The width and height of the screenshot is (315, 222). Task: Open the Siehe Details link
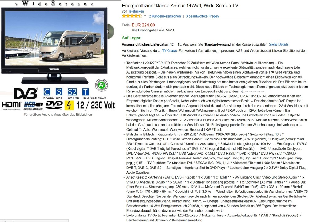point(279,44)
